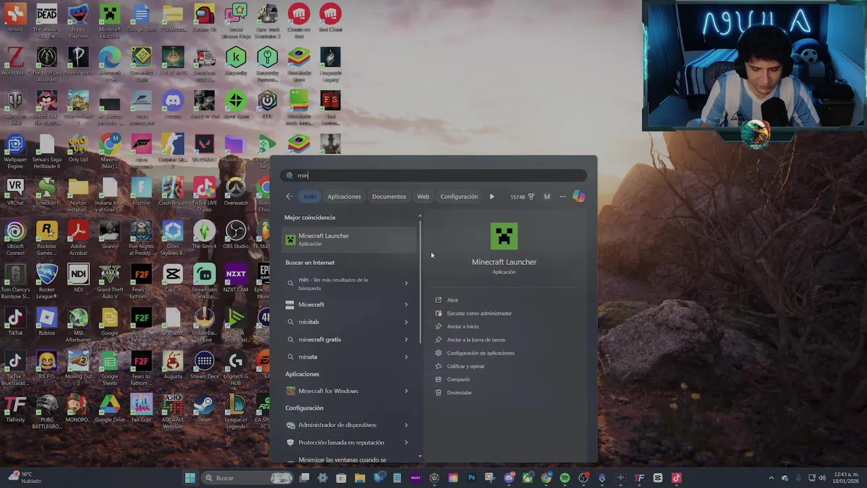Open Configuración de aplicaciones option

481,353
